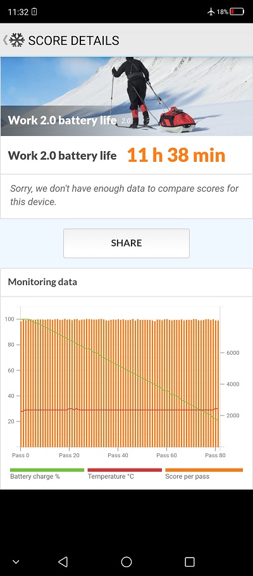253x576 pixels.
Task: Toggle the Temperature °C legend series
Action: 125,474
